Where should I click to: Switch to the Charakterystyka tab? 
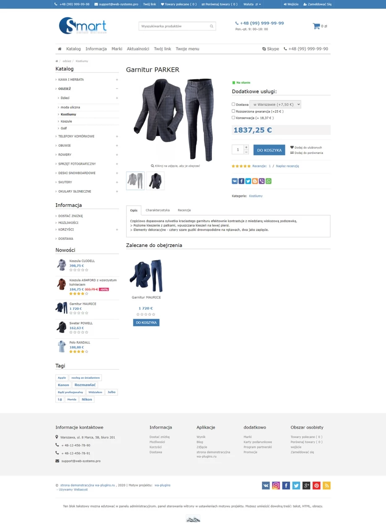(158, 210)
